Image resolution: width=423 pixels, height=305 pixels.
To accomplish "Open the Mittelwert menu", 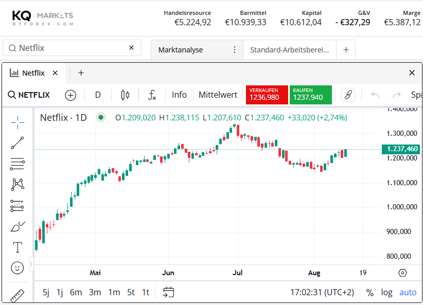I will click(218, 95).
